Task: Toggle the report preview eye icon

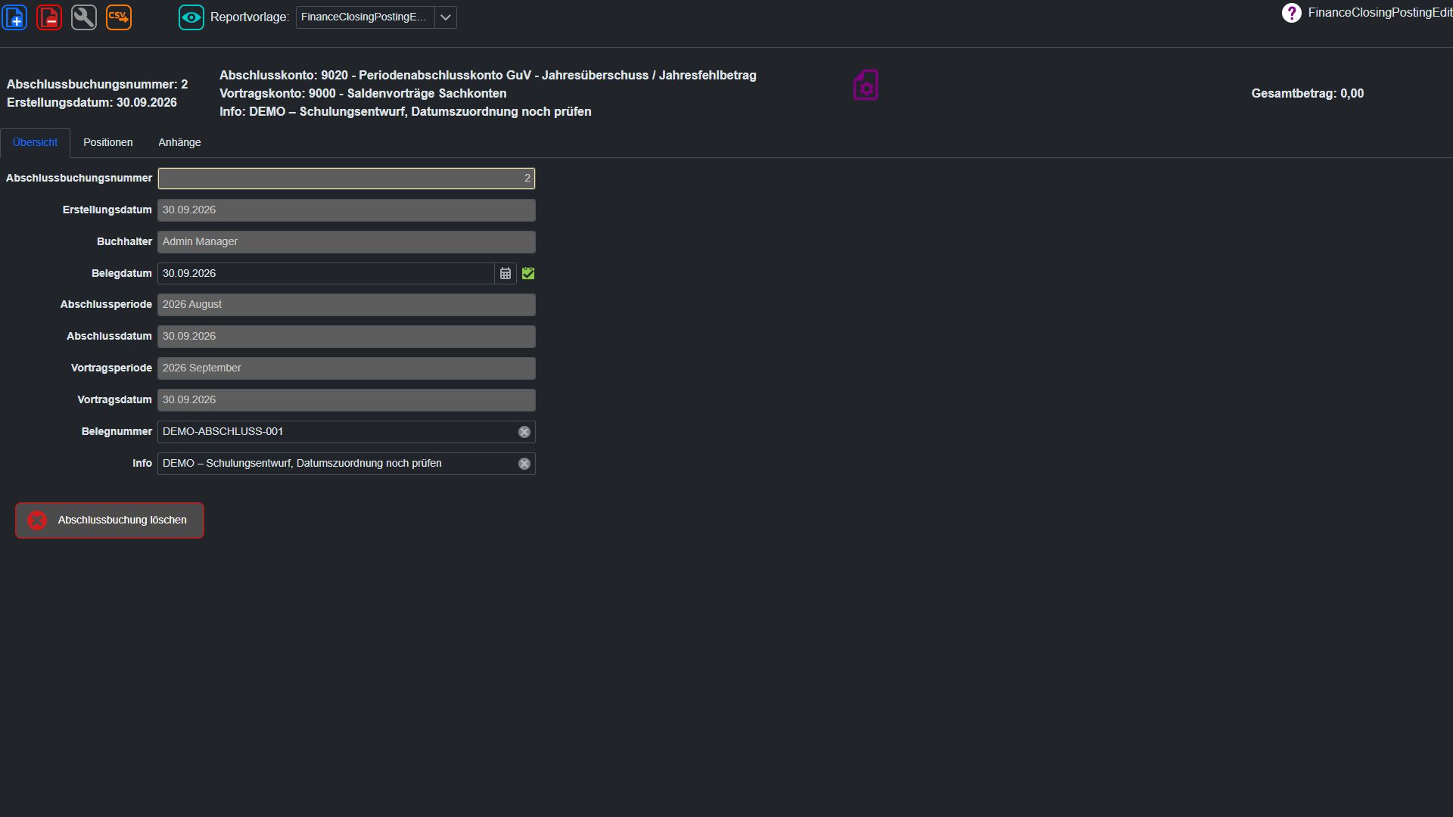Action: point(191,17)
